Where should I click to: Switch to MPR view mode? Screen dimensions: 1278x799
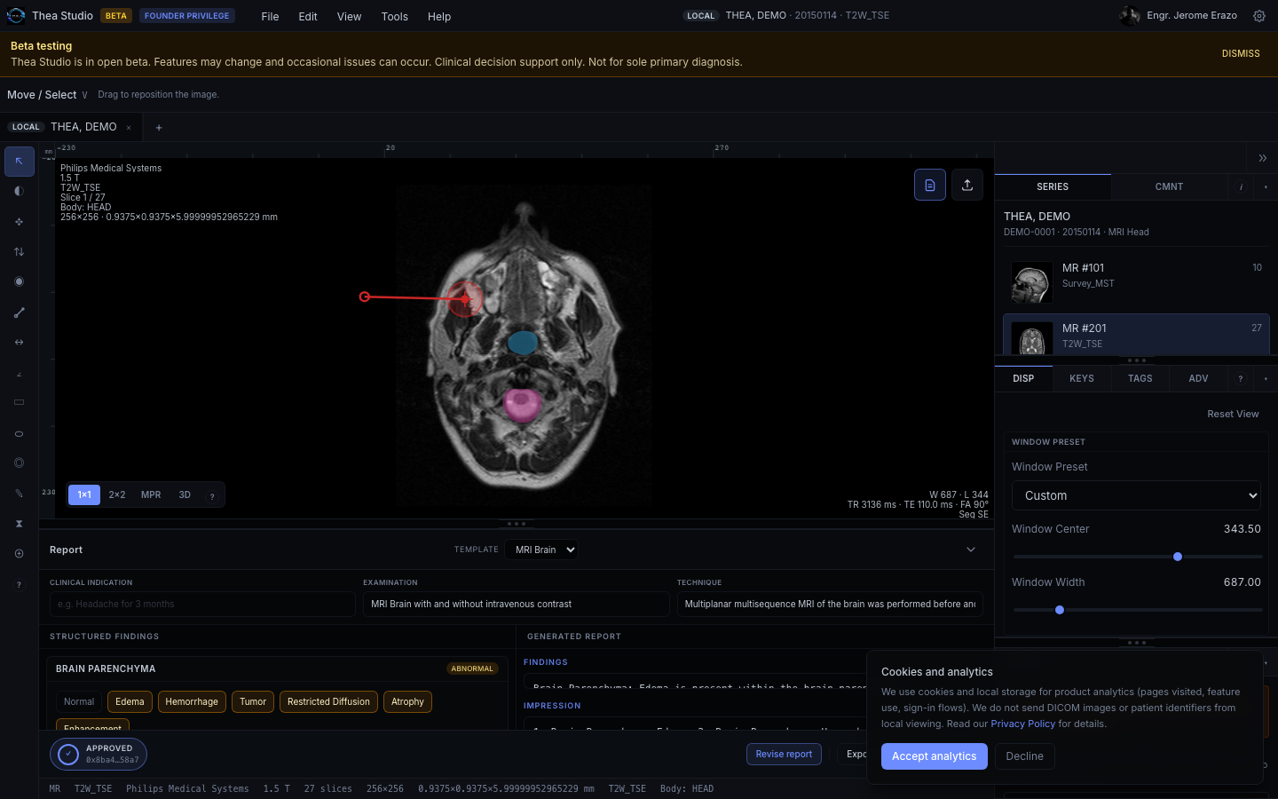151,494
